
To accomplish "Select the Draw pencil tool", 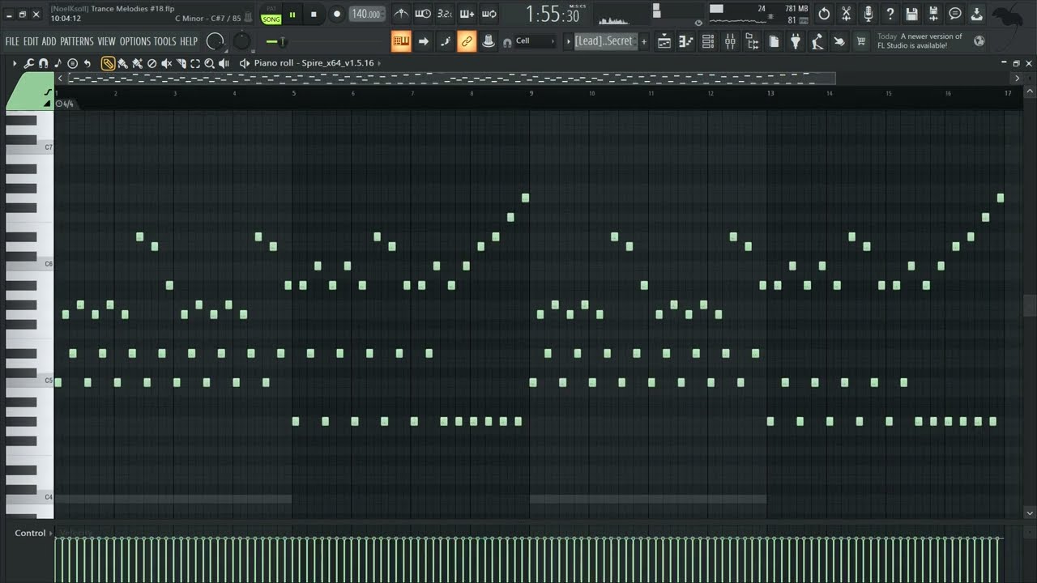I will (108, 63).
